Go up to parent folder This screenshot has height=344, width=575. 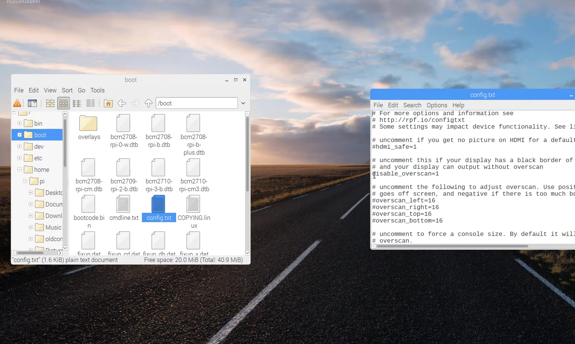149,103
